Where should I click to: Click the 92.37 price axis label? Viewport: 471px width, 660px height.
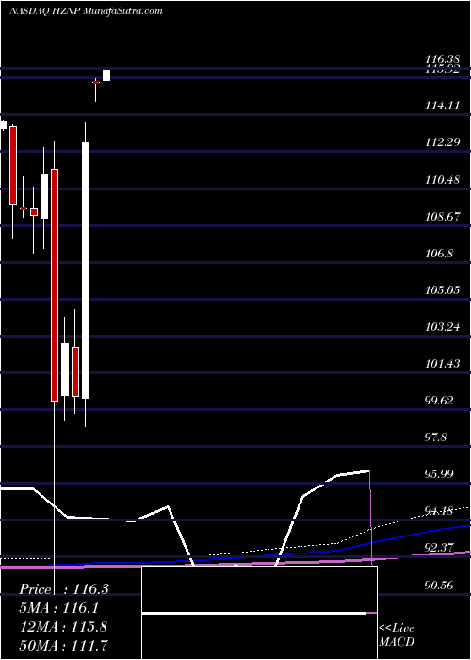click(440, 547)
